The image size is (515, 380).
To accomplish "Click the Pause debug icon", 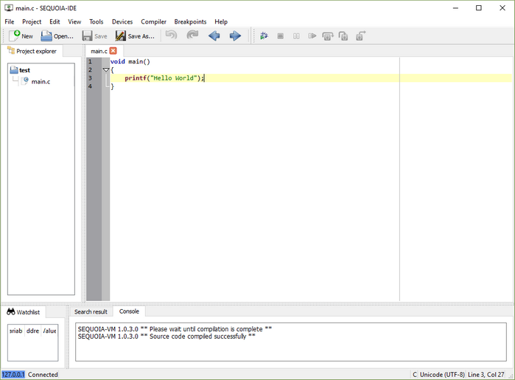I will [296, 36].
